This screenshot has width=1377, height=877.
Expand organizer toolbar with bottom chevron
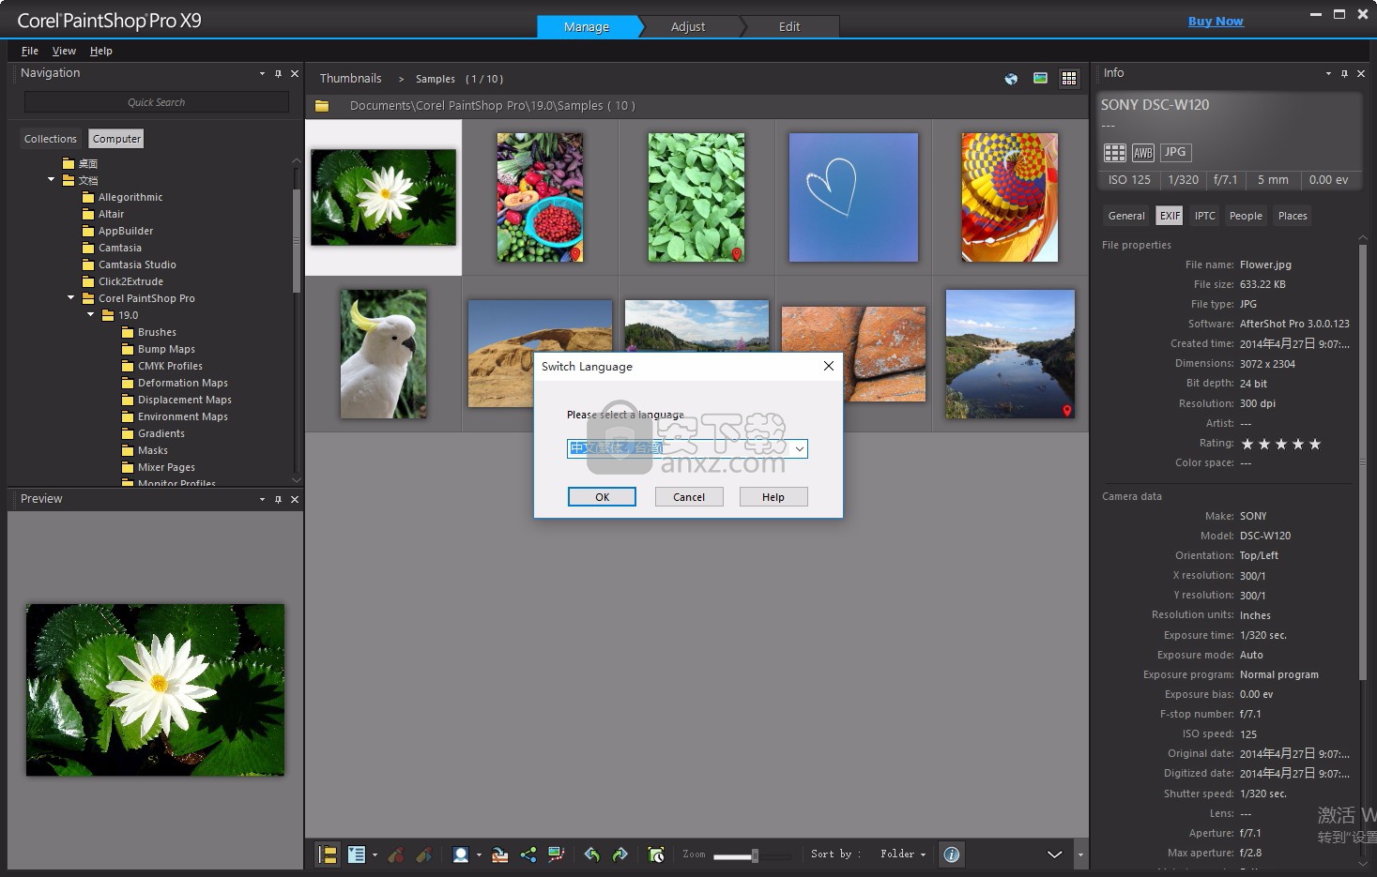1054,854
